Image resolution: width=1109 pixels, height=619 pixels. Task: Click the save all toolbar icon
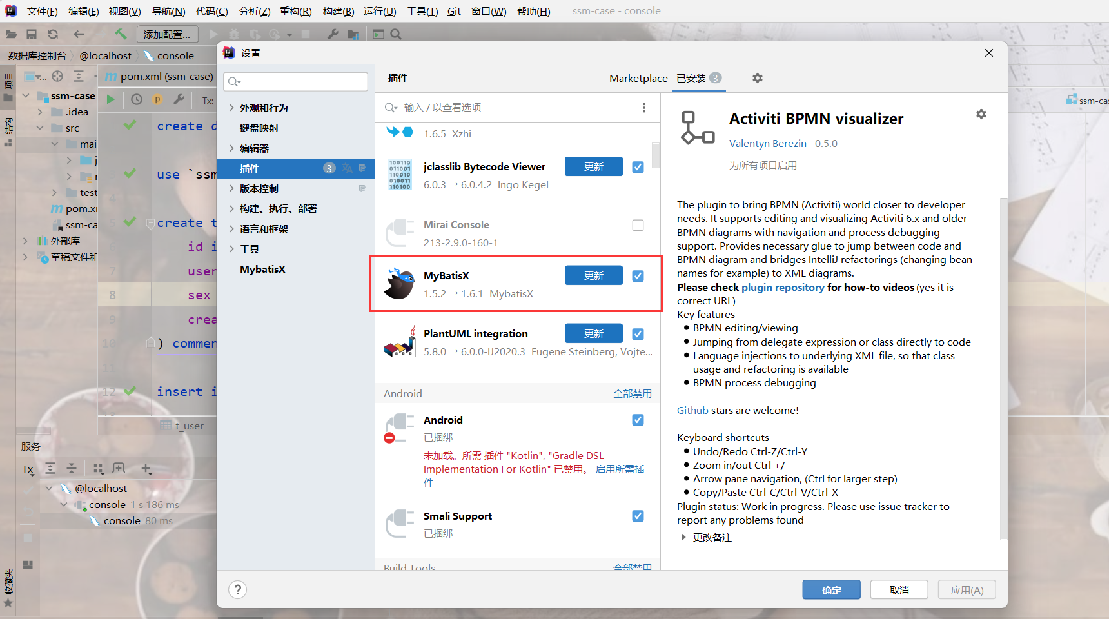32,34
